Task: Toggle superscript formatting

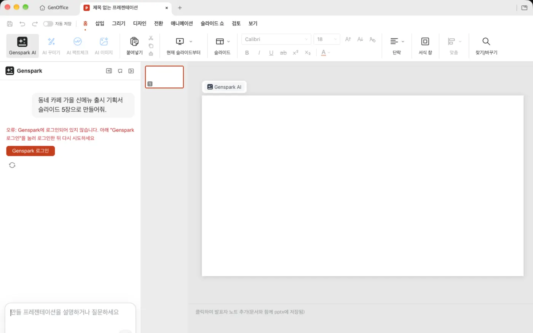Action: [295, 53]
